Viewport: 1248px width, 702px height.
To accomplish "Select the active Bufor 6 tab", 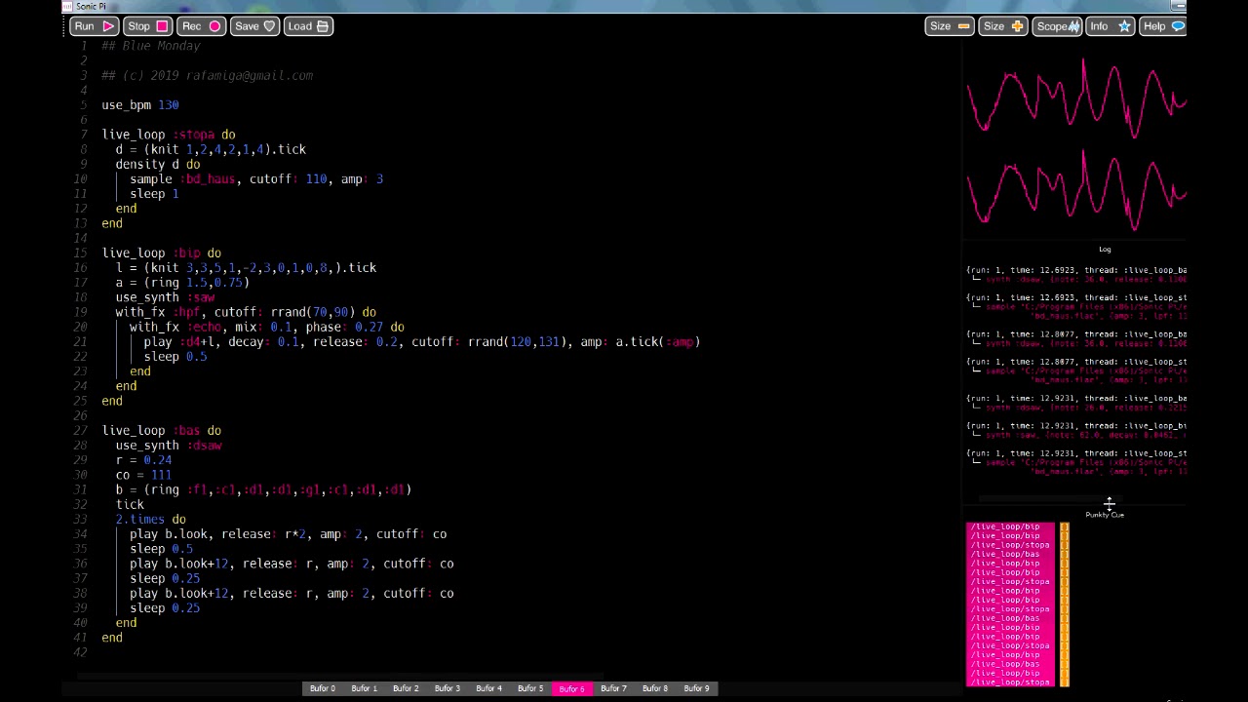I will coord(571,688).
